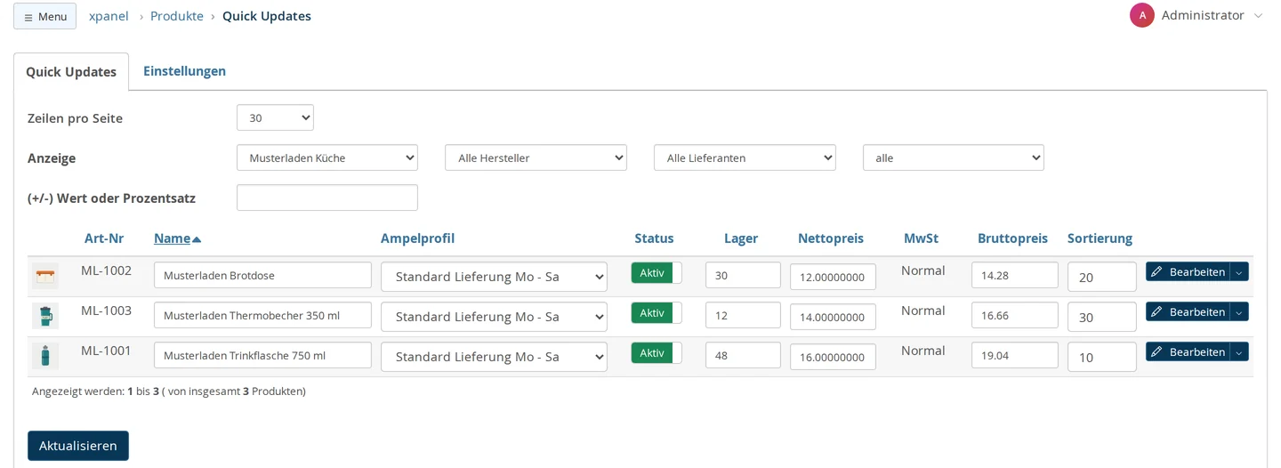The height and width of the screenshot is (468, 1281).
Task: Edit the Lager field showing 12
Action: pyautogui.click(x=743, y=315)
